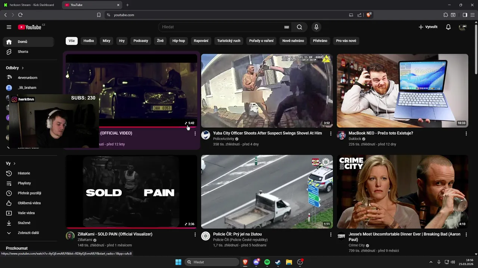478x268 pixels.
Task: Select the Živě filter chip
Action: [x=160, y=41]
